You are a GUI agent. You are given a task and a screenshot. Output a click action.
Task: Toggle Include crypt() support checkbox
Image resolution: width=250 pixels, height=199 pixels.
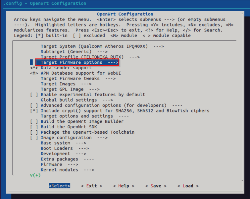point(34,111)
